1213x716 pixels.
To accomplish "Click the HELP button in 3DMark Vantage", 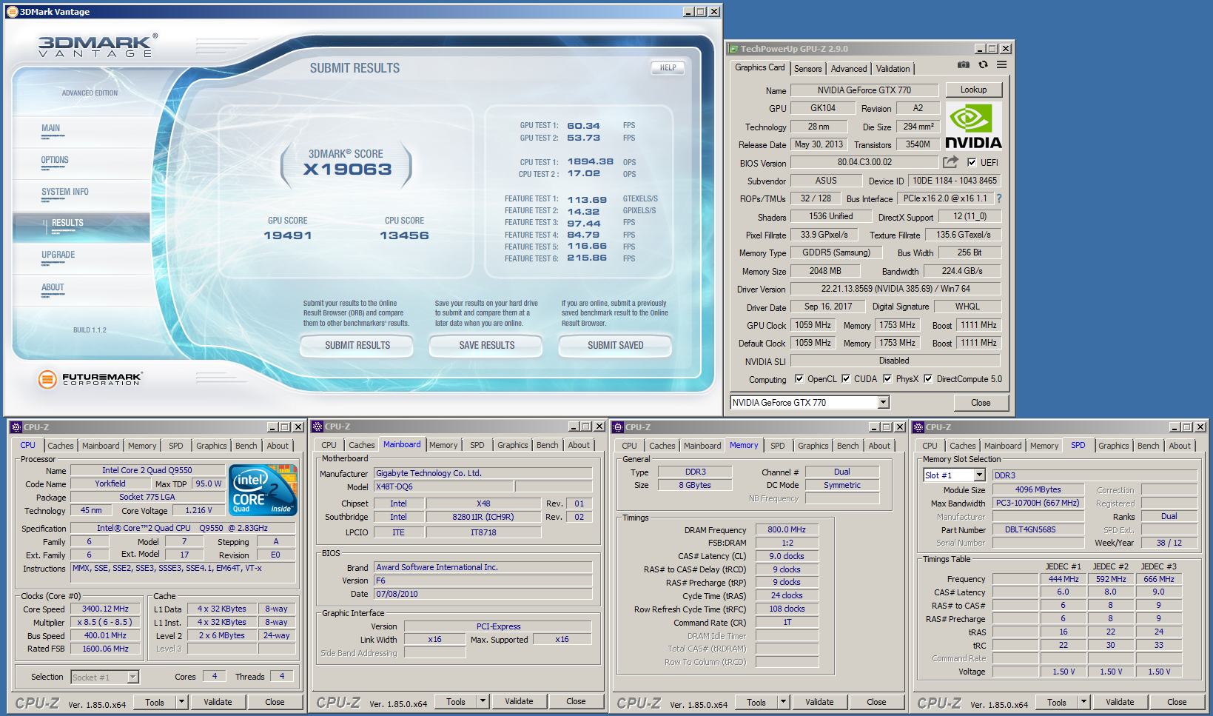I will click(x=668, y=67).
